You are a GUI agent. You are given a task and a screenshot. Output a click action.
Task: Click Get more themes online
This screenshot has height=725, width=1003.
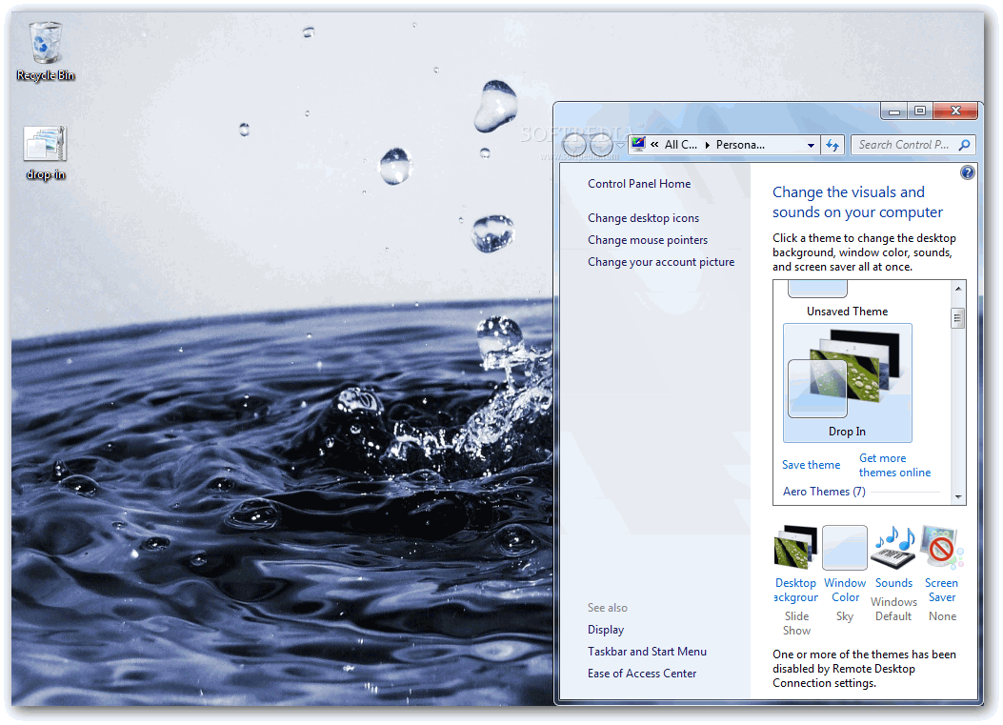894,465
